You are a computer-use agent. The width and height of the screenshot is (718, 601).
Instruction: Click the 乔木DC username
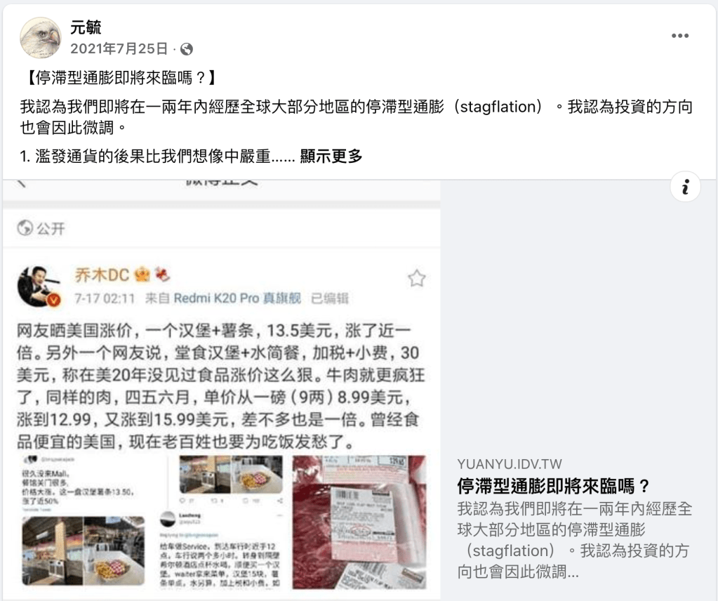[x=102, y=275]
